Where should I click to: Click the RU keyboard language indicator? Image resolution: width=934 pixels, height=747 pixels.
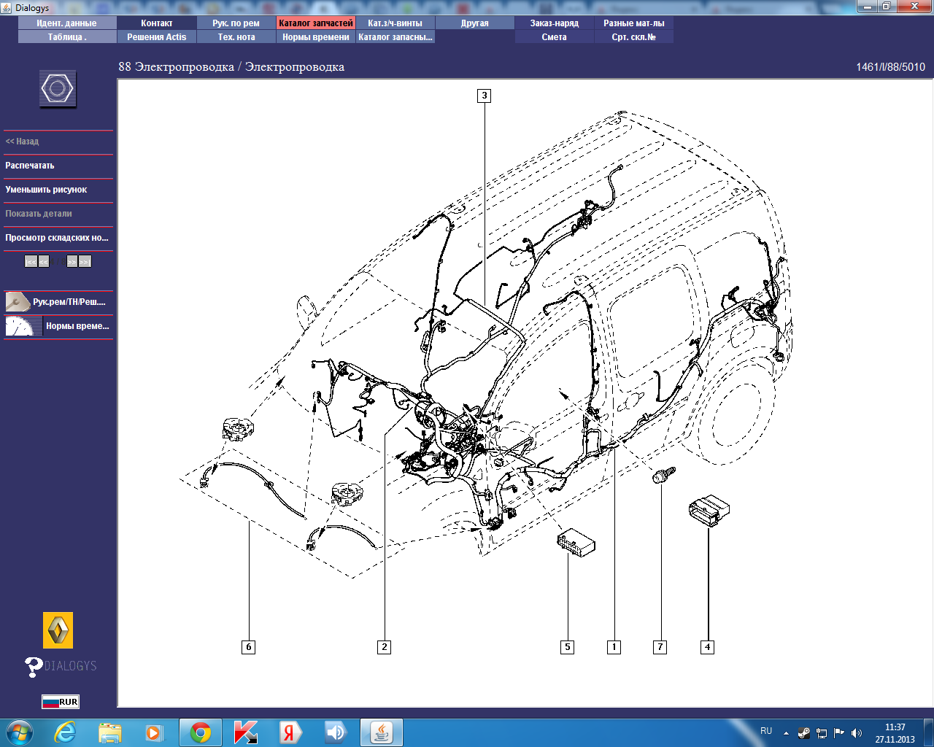tap(766, 731)
